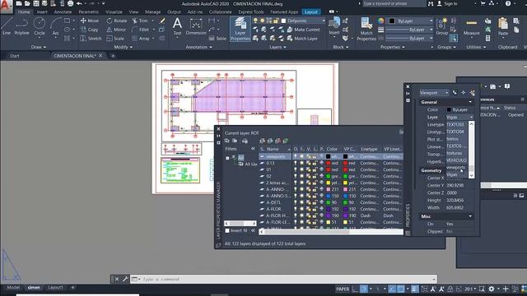Select VEHICULO in layer dropdown list

coord(456,160)
